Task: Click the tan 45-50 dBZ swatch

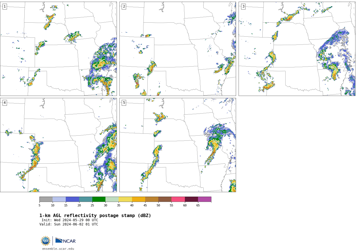Action: coord(152,199)
